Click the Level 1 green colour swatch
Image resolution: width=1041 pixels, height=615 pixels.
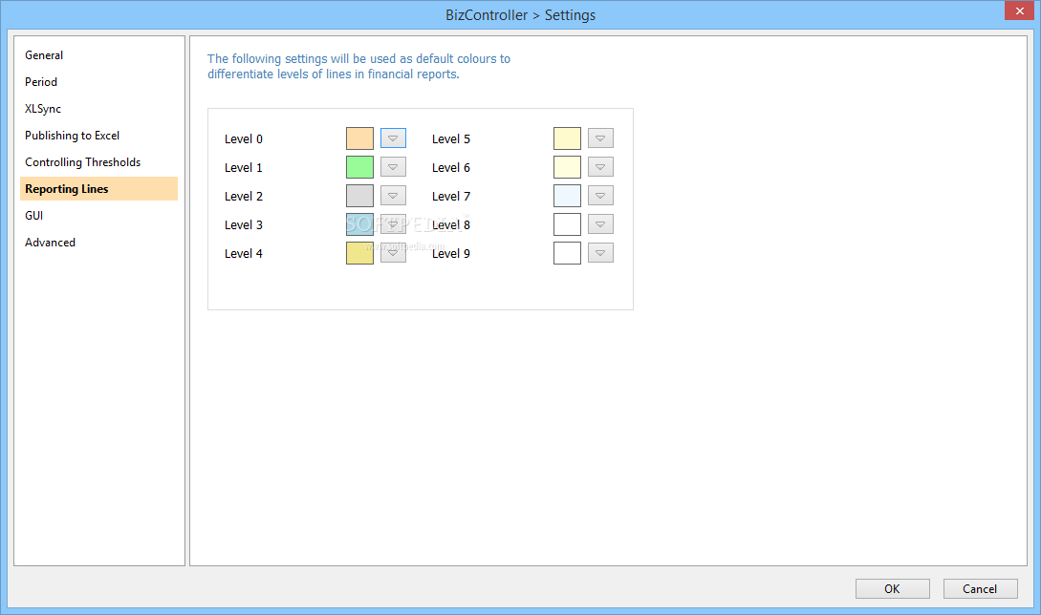point(359,167)
